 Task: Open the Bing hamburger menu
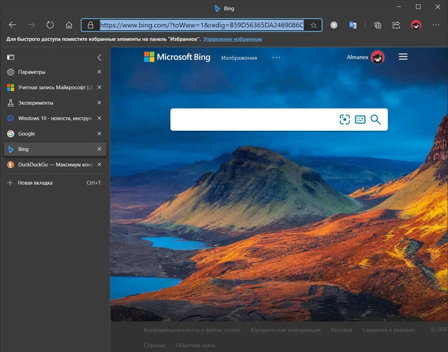[x=403, y=56]
